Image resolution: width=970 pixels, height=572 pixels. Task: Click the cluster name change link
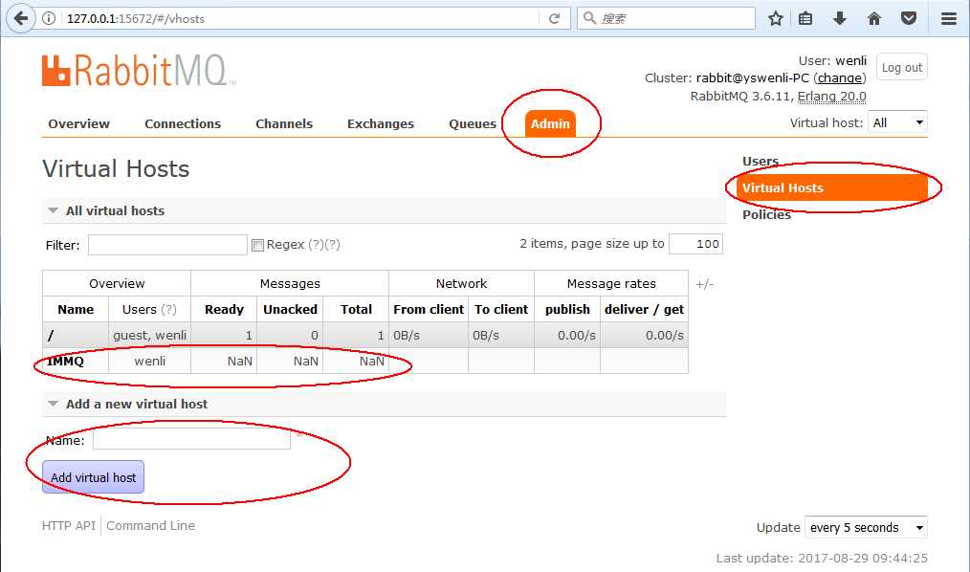click(x=840, y=77)
